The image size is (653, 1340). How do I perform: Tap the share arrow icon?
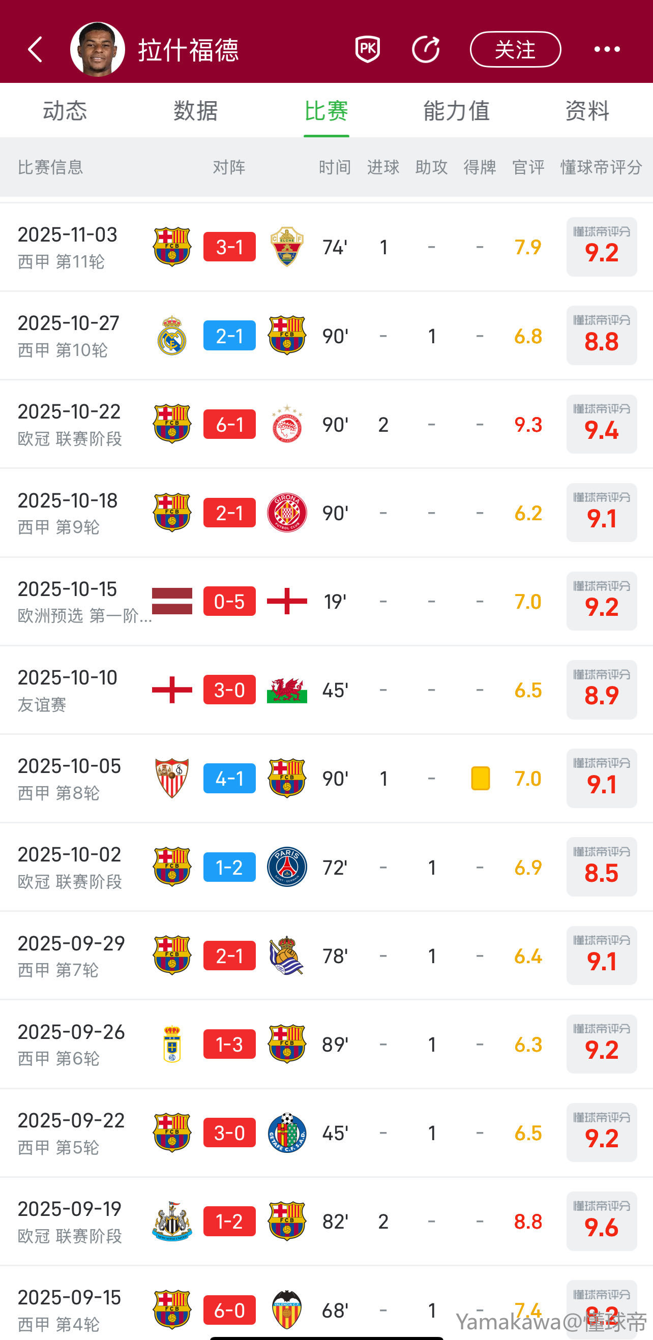pyautogui.click(x=426, y=49)
